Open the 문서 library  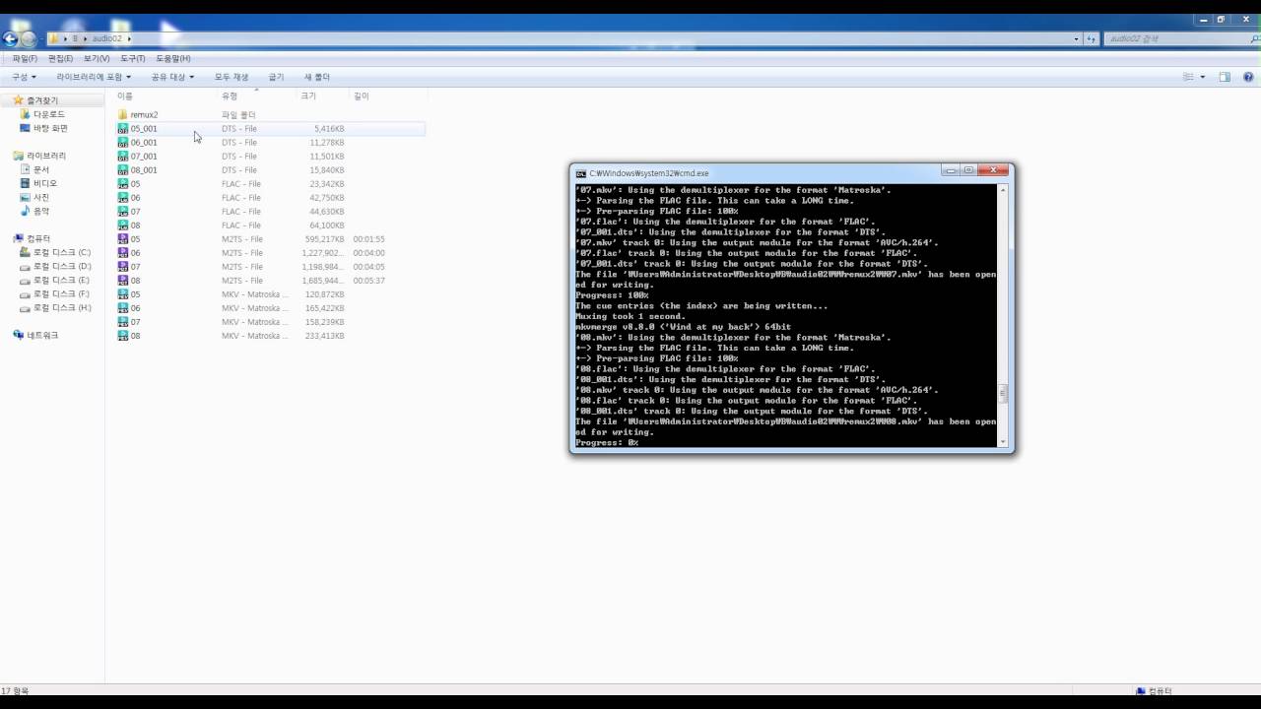[34, 169]
